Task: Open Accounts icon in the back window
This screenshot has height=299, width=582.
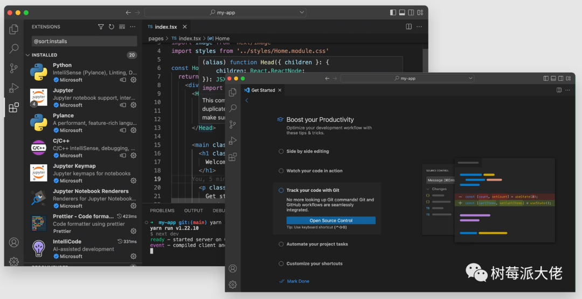Action: [x=13, y=242]
